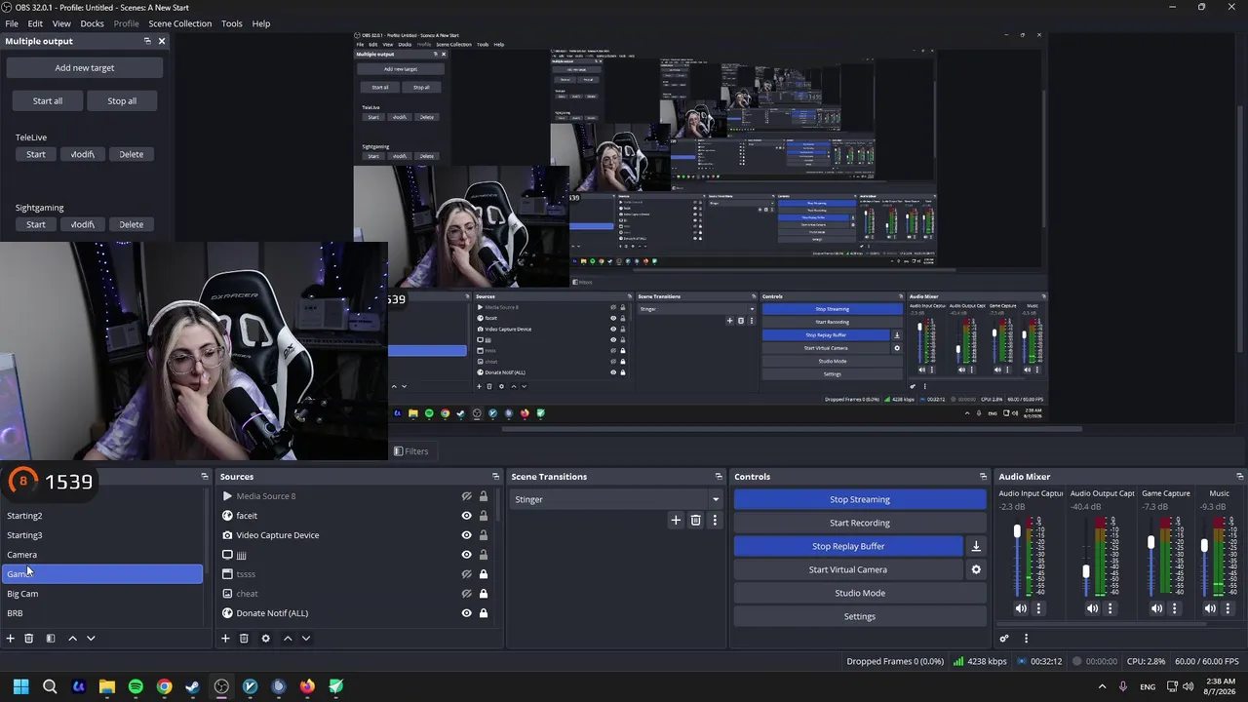
Task: Show the tssss source
Action: [x=466, y=574]
